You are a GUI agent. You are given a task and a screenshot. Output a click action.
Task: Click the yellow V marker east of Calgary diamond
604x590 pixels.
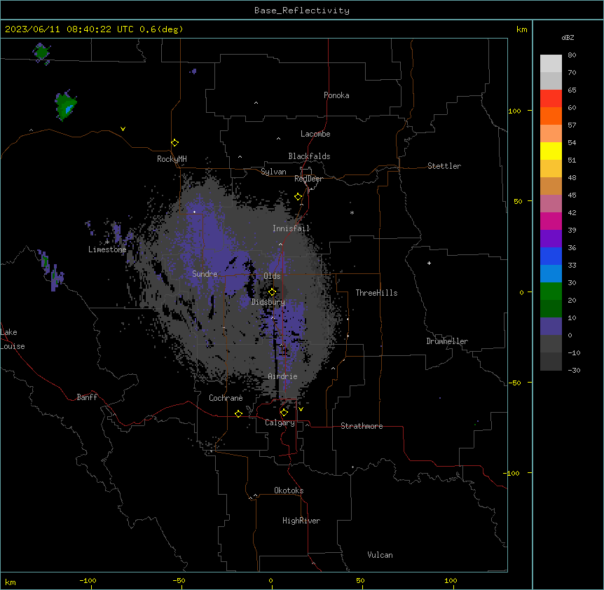[301, 409]
